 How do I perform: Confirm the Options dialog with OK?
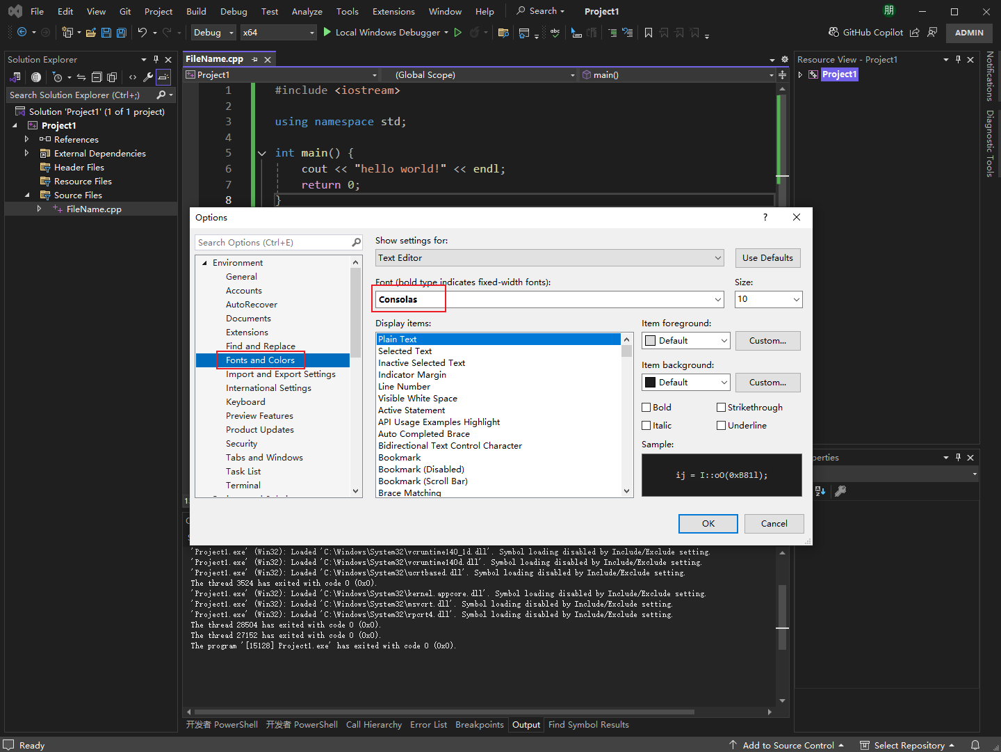coord(708,523)
